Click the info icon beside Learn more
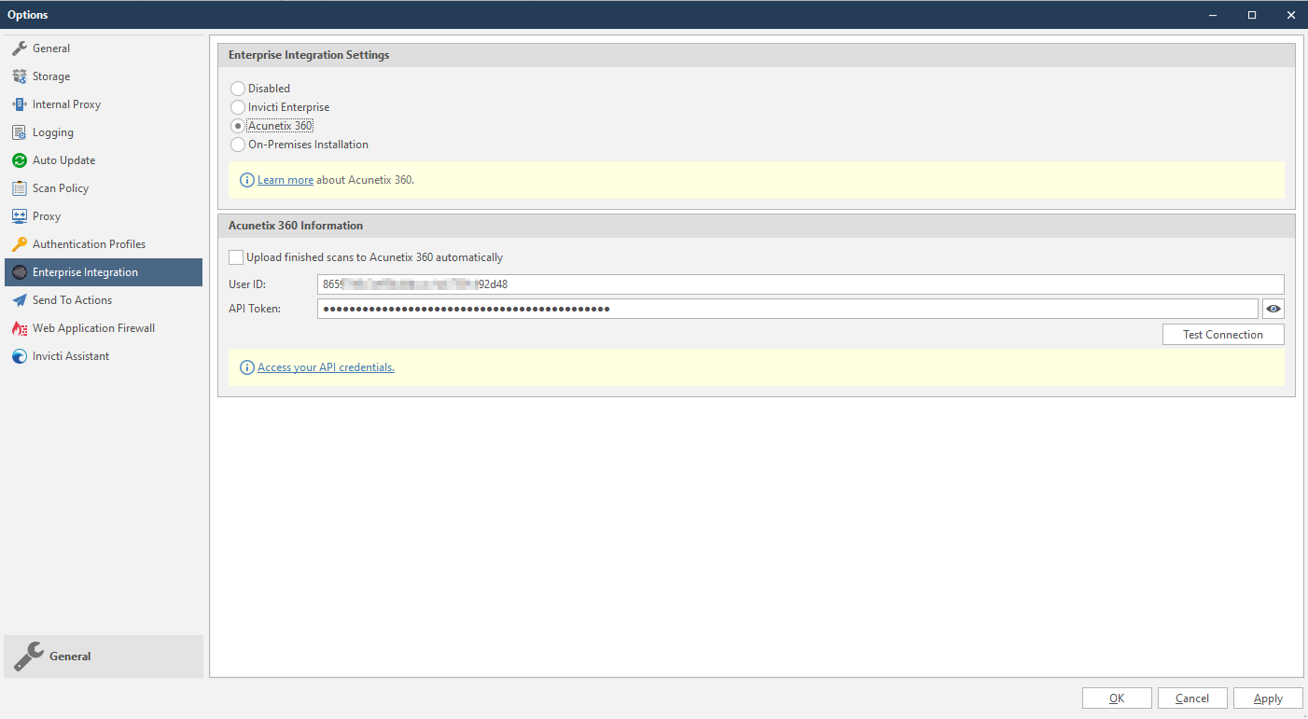 247,180
